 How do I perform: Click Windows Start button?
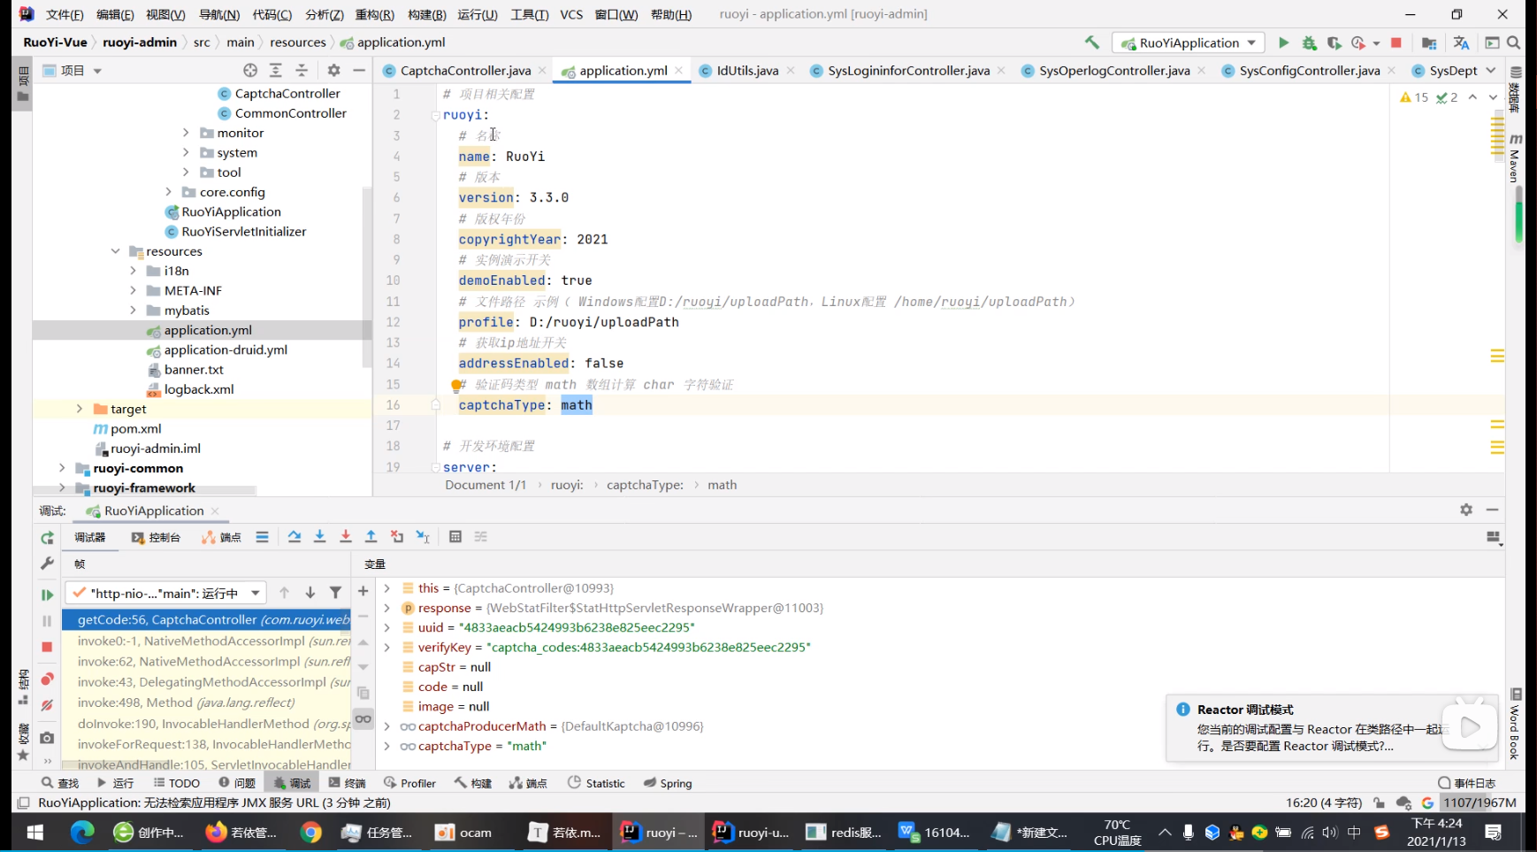[35, 832]
